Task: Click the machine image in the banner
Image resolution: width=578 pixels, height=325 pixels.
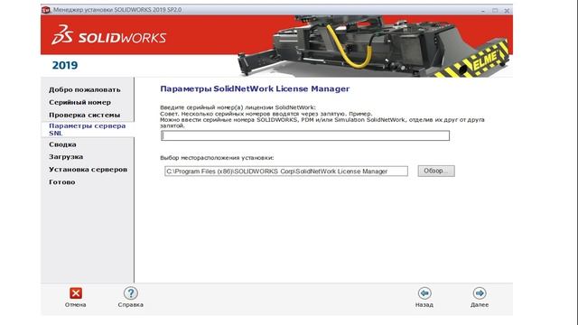Action: click(373, 46)
